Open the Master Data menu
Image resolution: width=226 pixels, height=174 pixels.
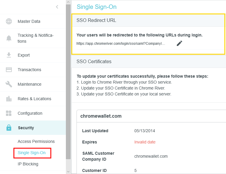[x=29, y=21]
